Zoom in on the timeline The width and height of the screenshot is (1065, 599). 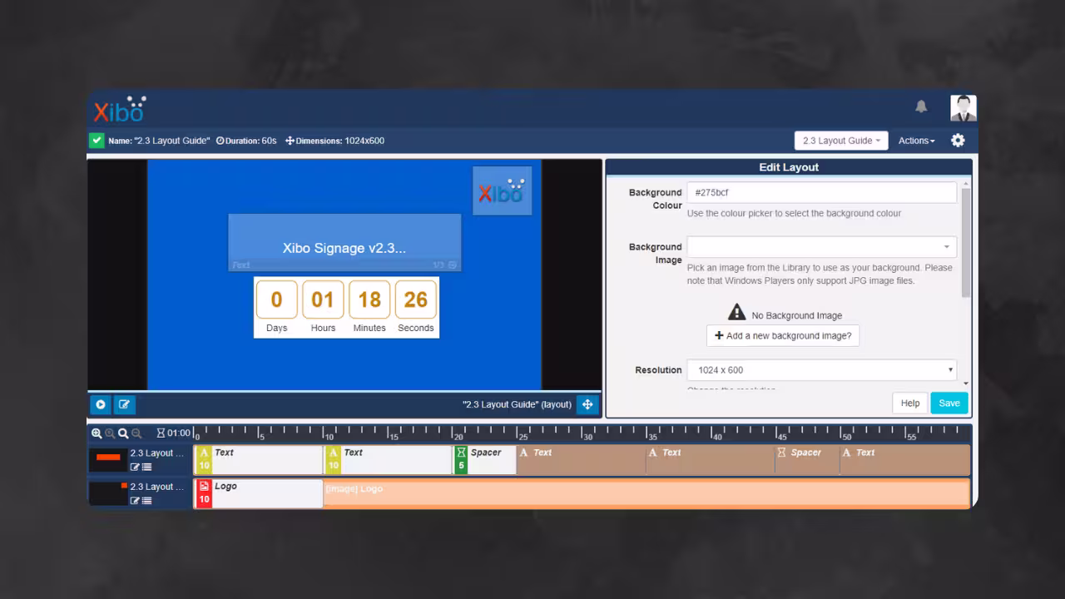(97, 433)
